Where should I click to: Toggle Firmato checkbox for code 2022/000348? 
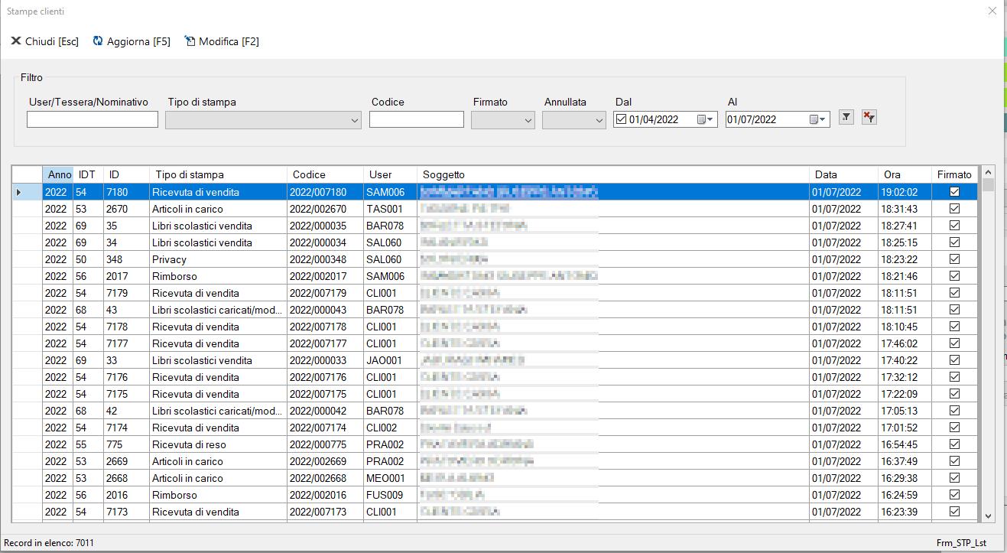tap(954, 259)
